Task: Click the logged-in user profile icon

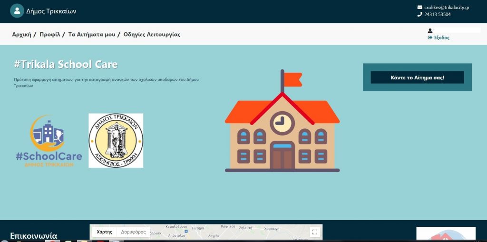Action: coord(430,31)
